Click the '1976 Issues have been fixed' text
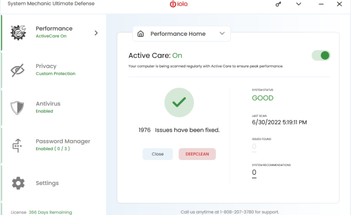 tap(179, 130)
